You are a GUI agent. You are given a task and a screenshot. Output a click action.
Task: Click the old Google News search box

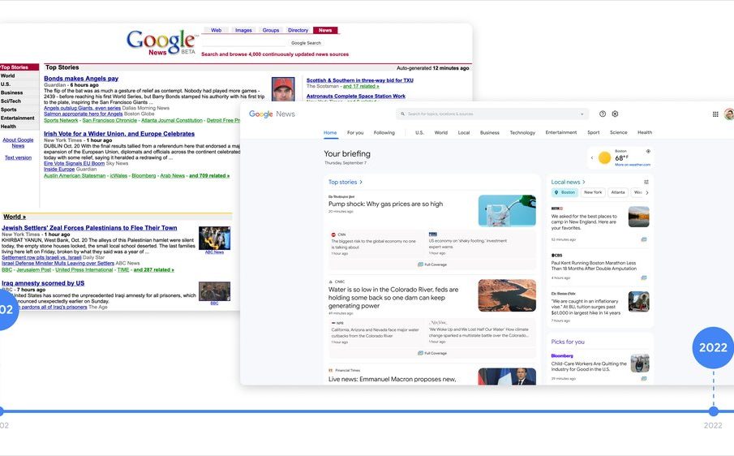[x=243, y=43]
